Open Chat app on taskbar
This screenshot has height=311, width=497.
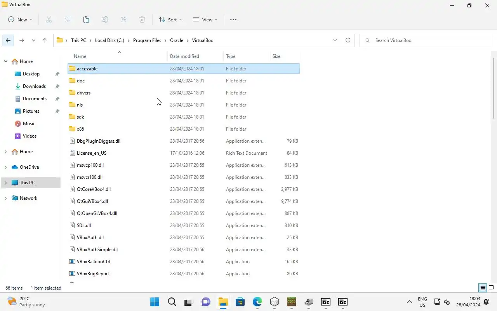pyautogui.click(x=206, y=302)
